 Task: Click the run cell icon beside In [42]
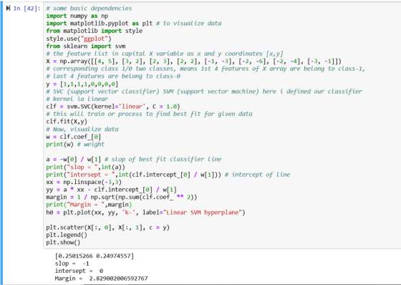click(8, 9)
